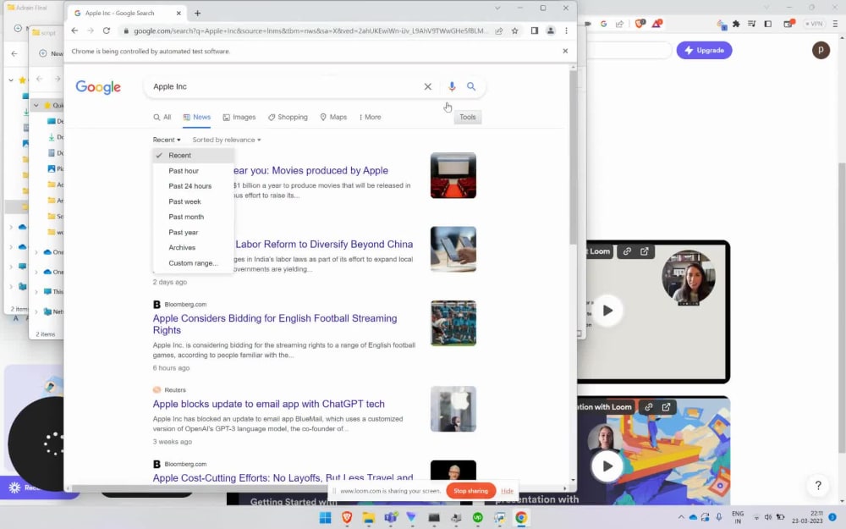Choose Past 24 hours filter
The width and height of the screenshot is (846, 529).
point(193,185)
